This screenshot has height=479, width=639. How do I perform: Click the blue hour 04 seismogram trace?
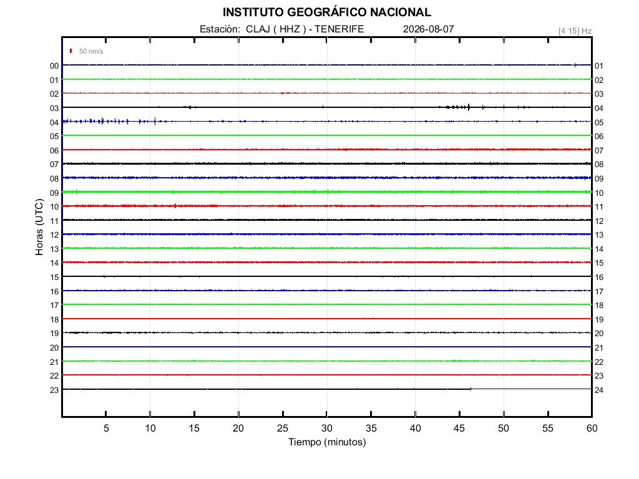[327, 121]
